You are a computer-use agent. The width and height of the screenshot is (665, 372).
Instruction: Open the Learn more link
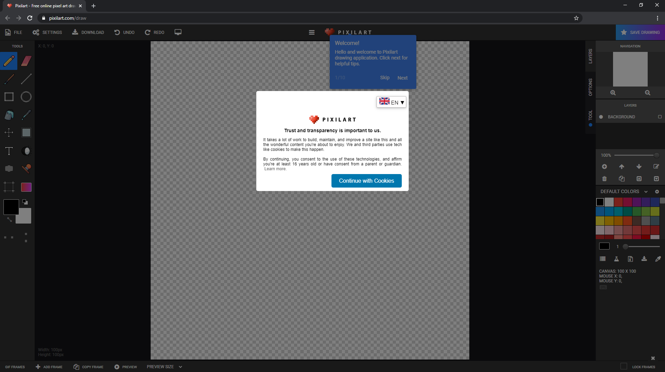[x=275, y=169]
